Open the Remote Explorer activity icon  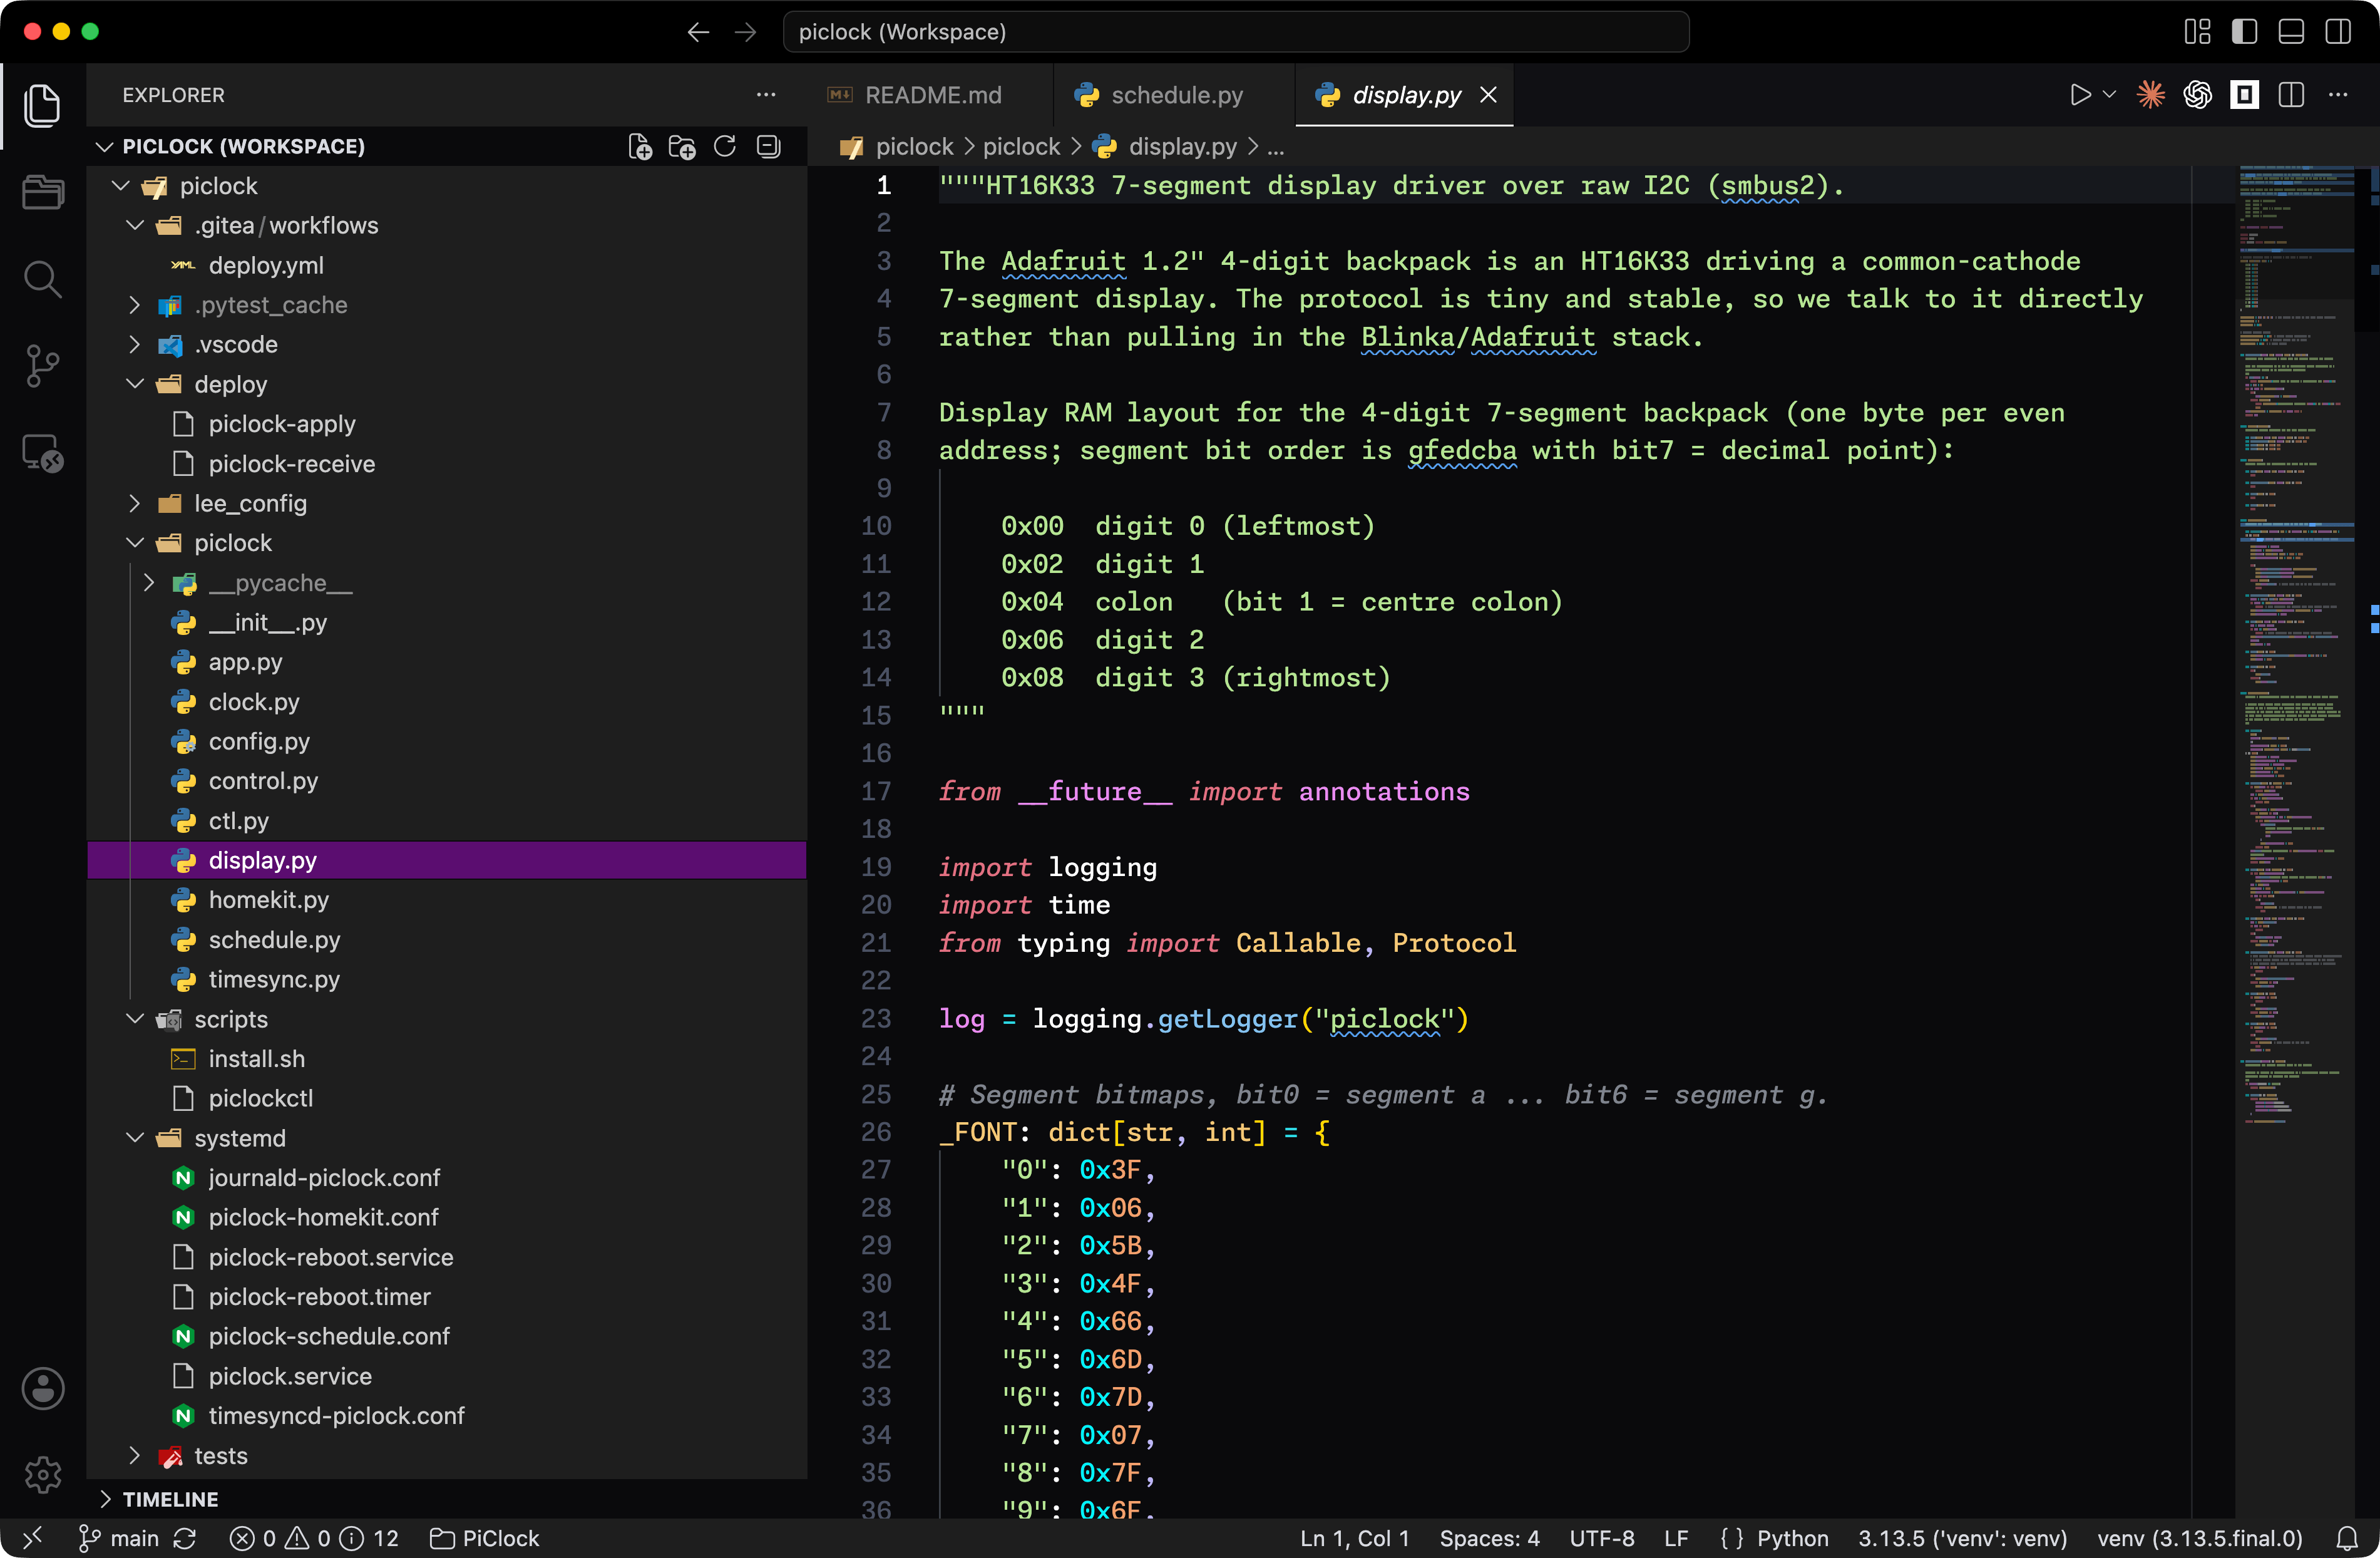[x=42, y=453]
